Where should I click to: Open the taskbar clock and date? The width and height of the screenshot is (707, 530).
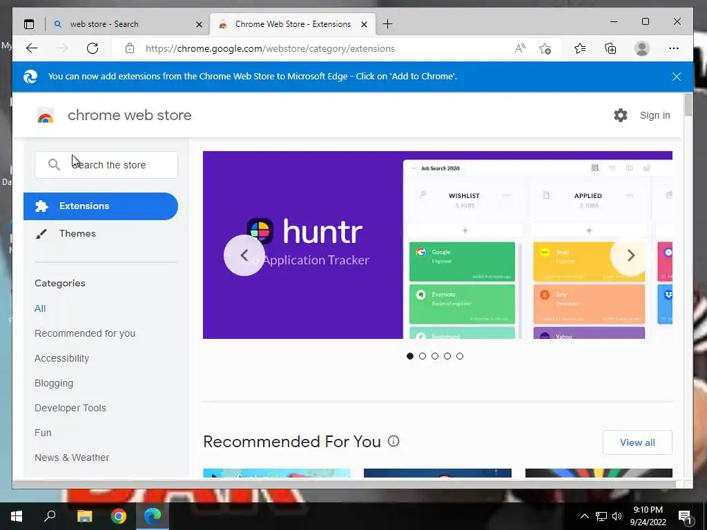tap(648, 516)
